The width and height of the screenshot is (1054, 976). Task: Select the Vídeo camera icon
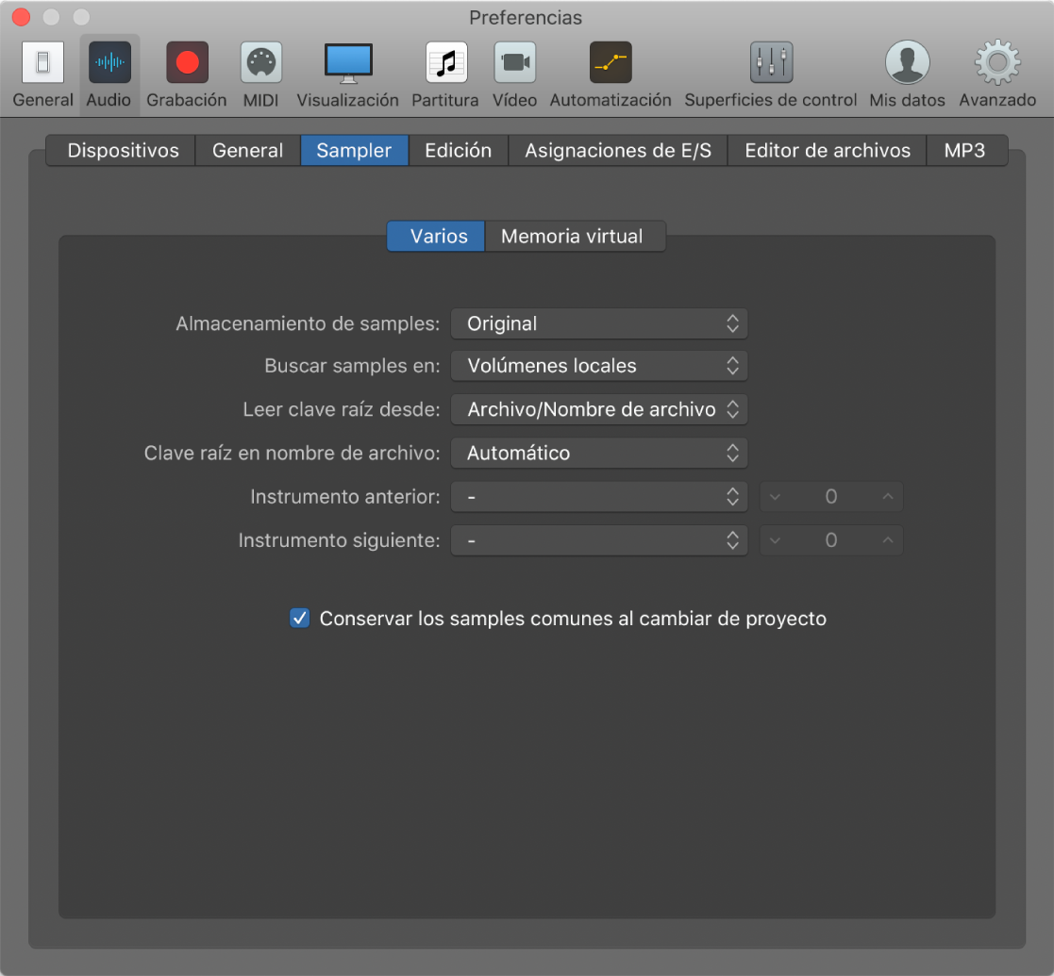point(514,63)
